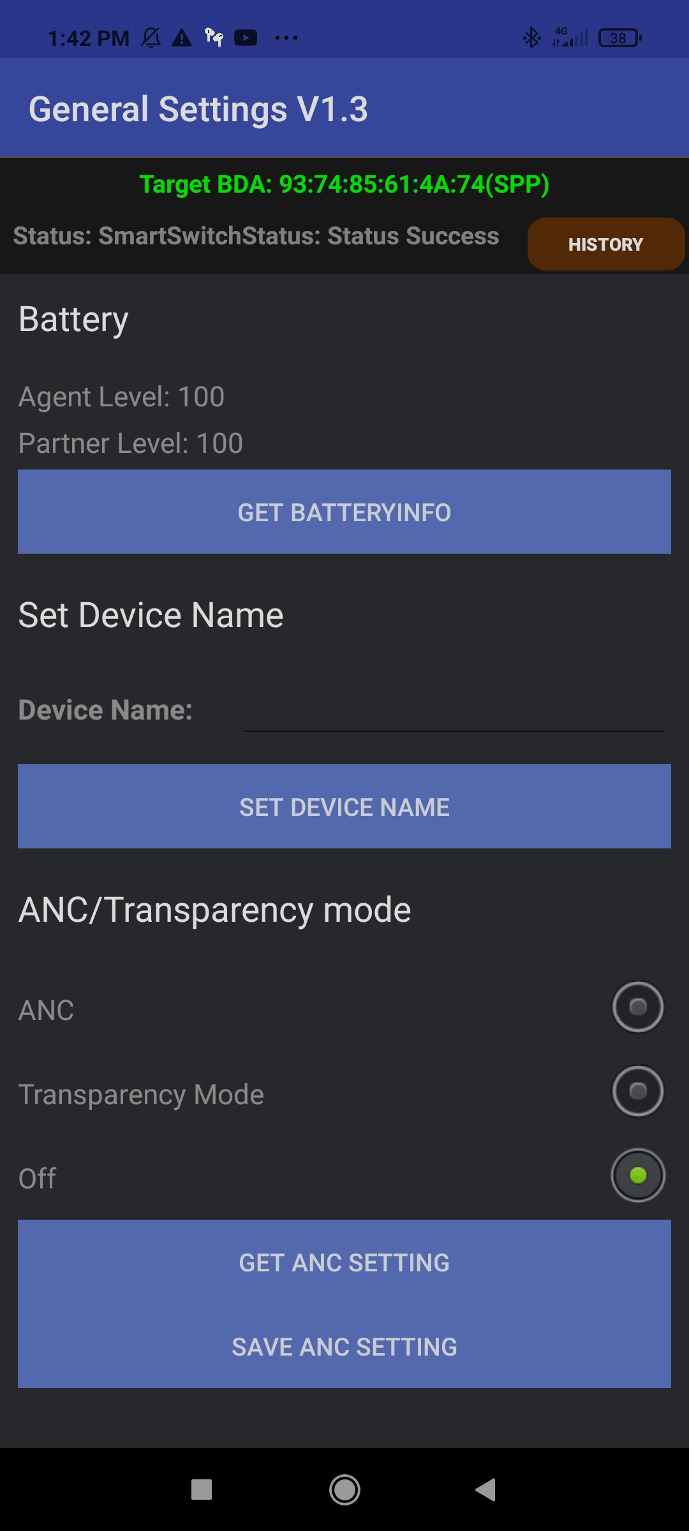Tap the battery indicator icon
Image resolution: width=689 pixels, height=1531 pixels.
[619, 38]
